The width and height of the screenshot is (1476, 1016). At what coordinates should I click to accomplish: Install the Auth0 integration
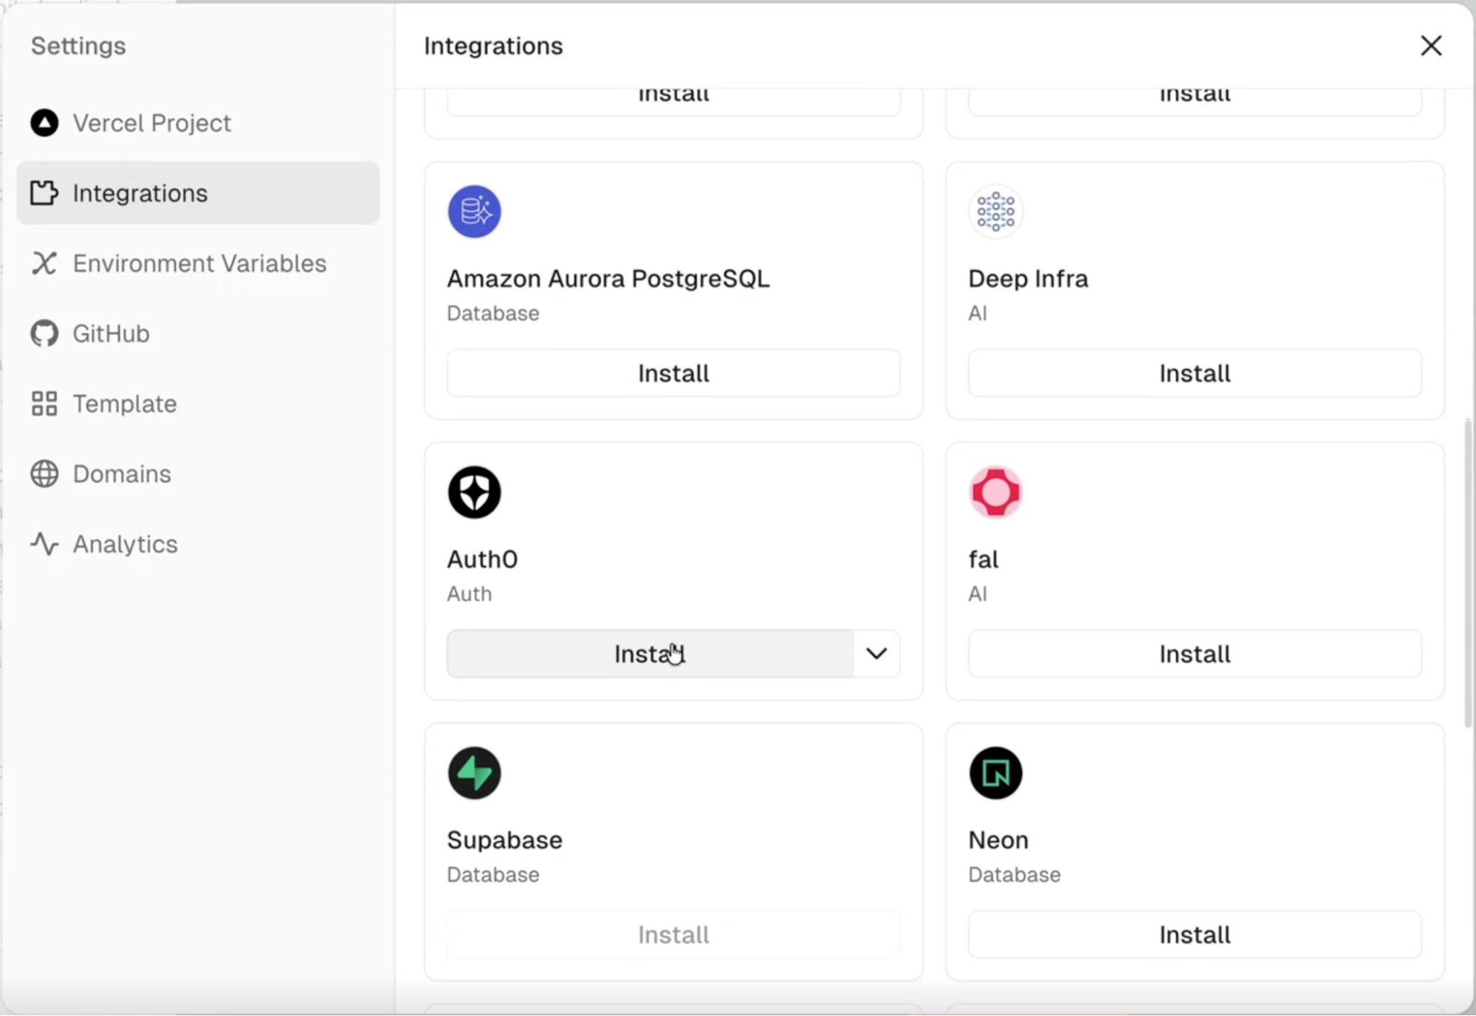coord(650,654)
